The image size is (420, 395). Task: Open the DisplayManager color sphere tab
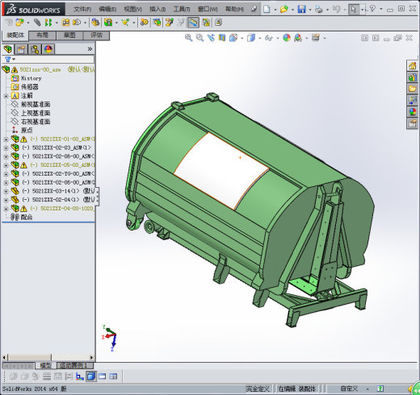pos(48,49)
